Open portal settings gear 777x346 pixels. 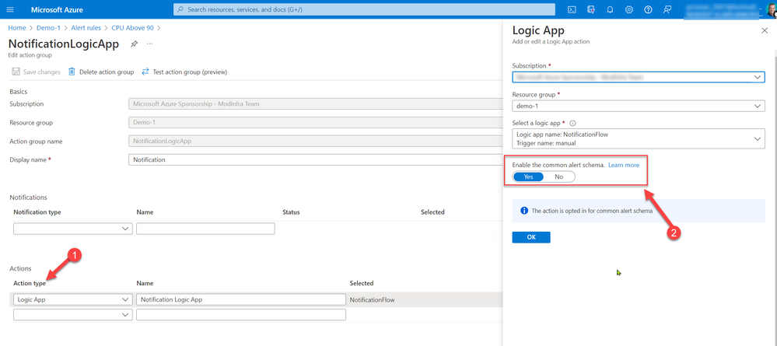[629, 9]
